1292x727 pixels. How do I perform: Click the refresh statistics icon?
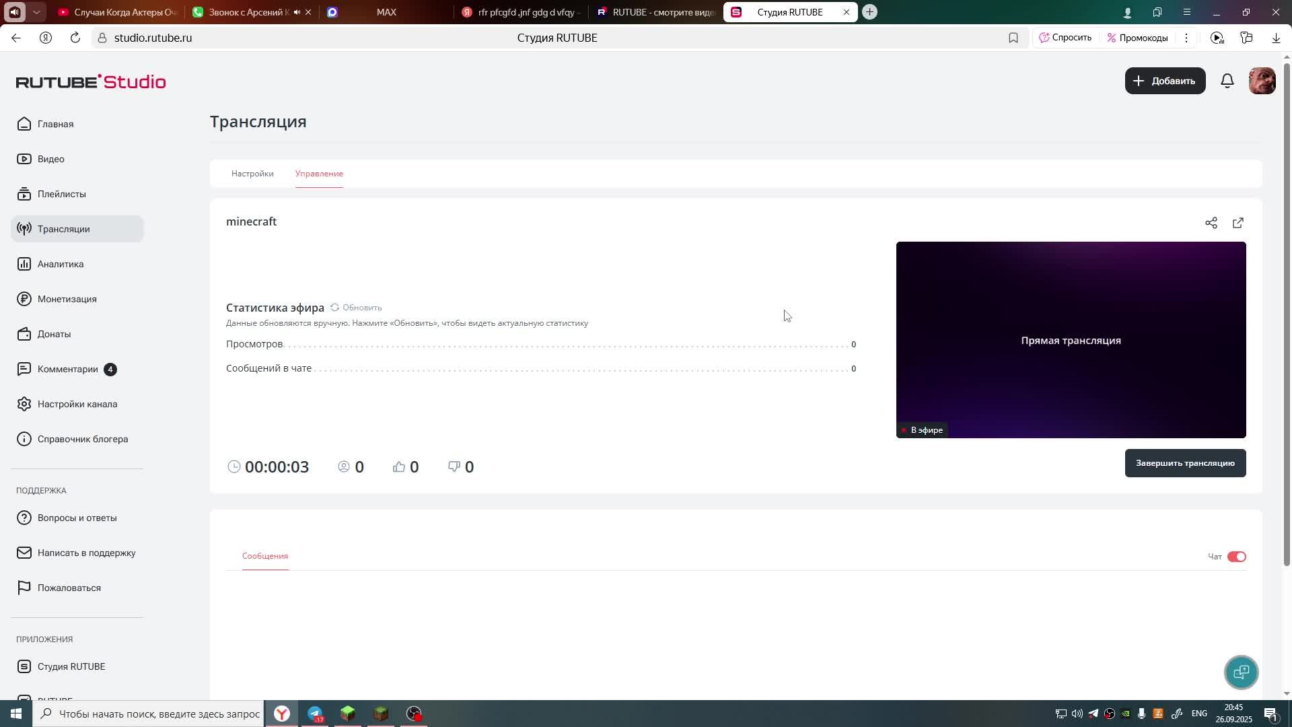point(334,308)
